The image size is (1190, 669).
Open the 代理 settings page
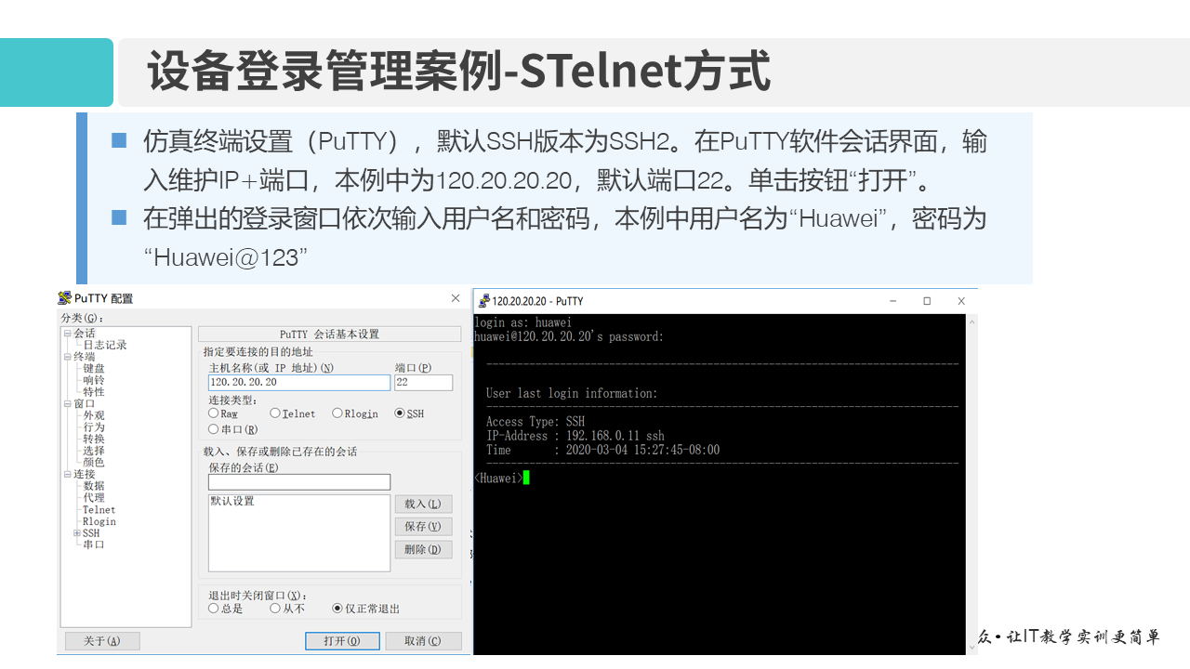point(92,498)
